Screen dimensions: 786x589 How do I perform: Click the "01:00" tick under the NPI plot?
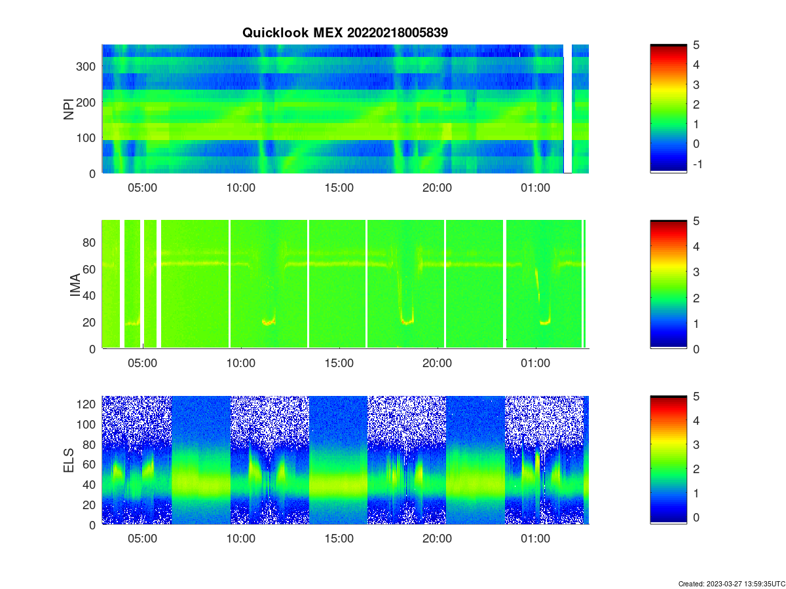tap(536, 187)
